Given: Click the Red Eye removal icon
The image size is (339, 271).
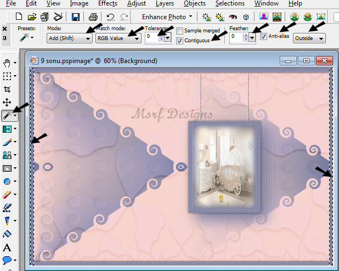Looking at the screenshot, I should point(233,17).
